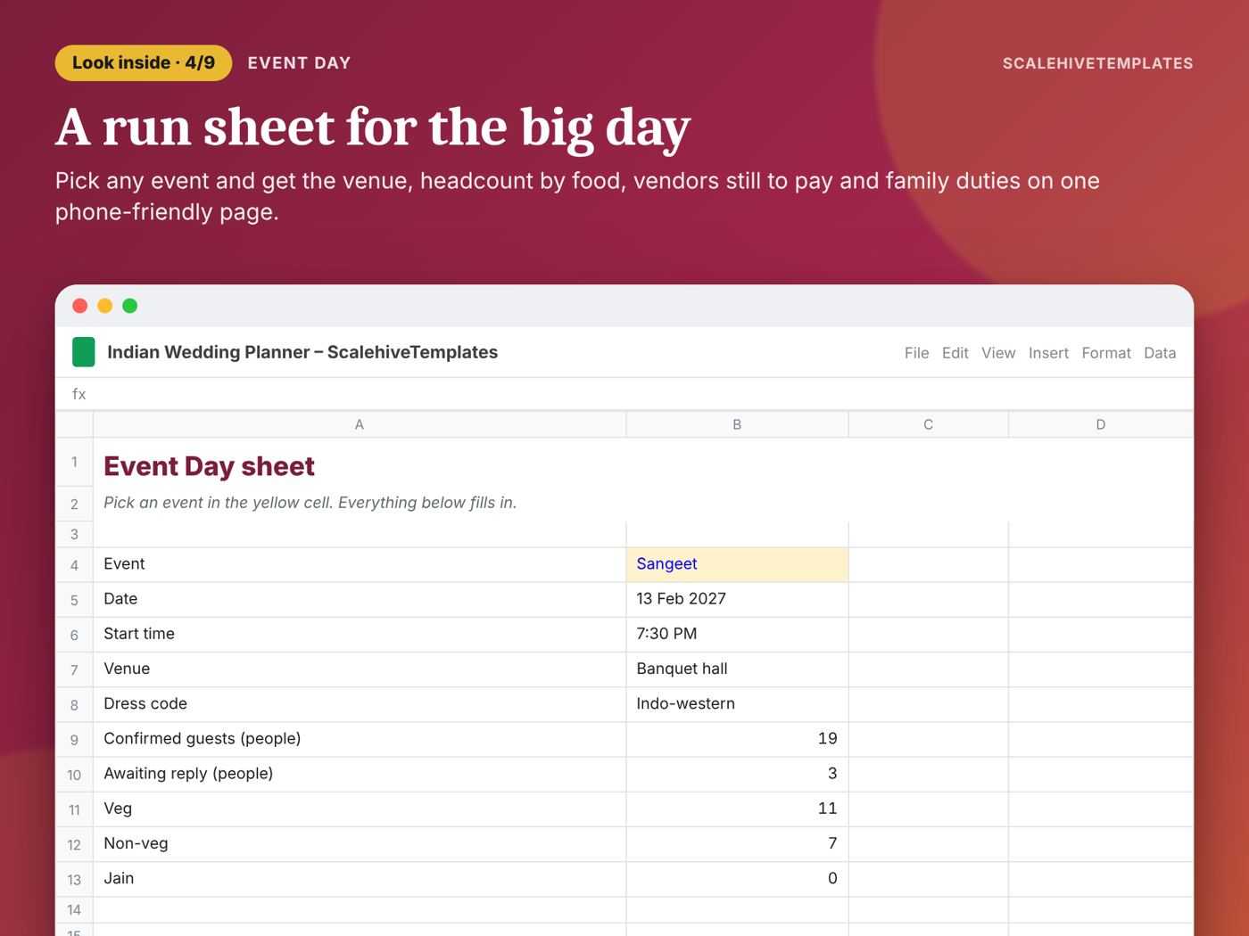Click the 'Non-veg' label cell
This screenshot has width=1249, height=936.
(360, 843)
